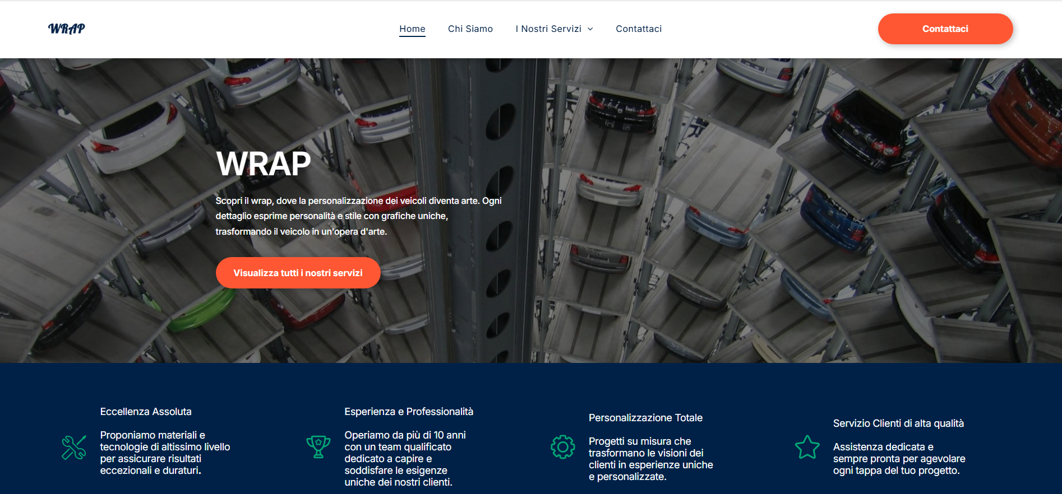1062x494 pixels.
Task: Select the Eccellenza Assoluta heading
Action: (146, 412)
